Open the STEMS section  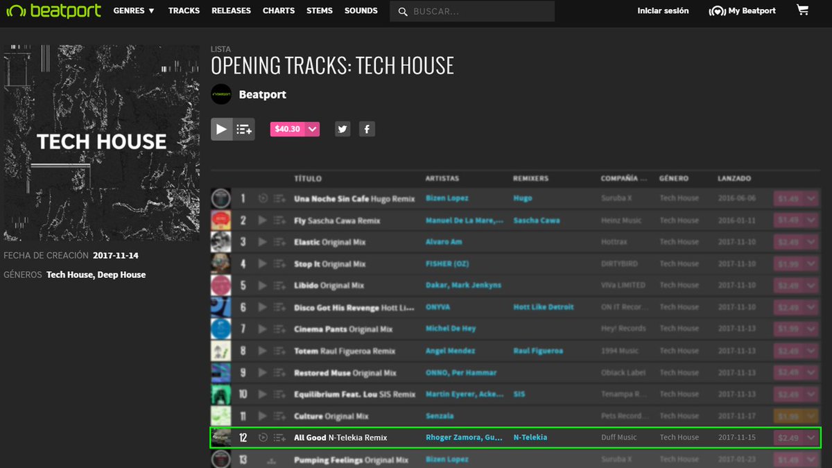320,11
